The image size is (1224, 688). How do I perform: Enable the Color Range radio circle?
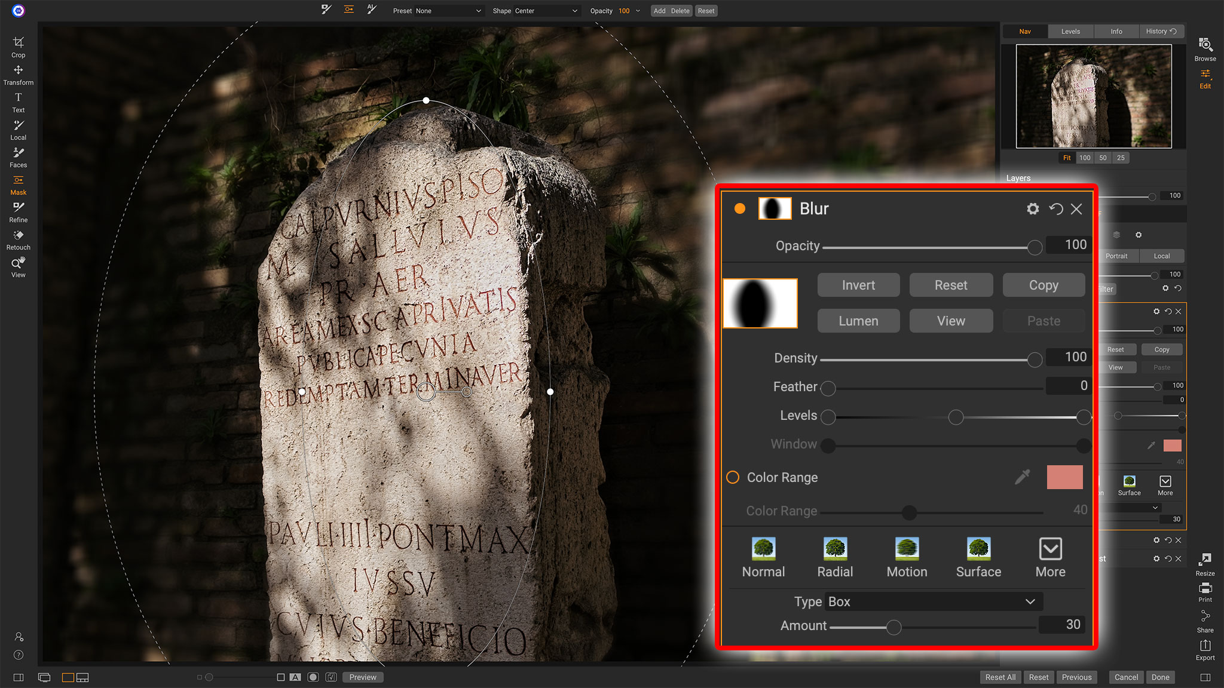click(x=733, y=477)
